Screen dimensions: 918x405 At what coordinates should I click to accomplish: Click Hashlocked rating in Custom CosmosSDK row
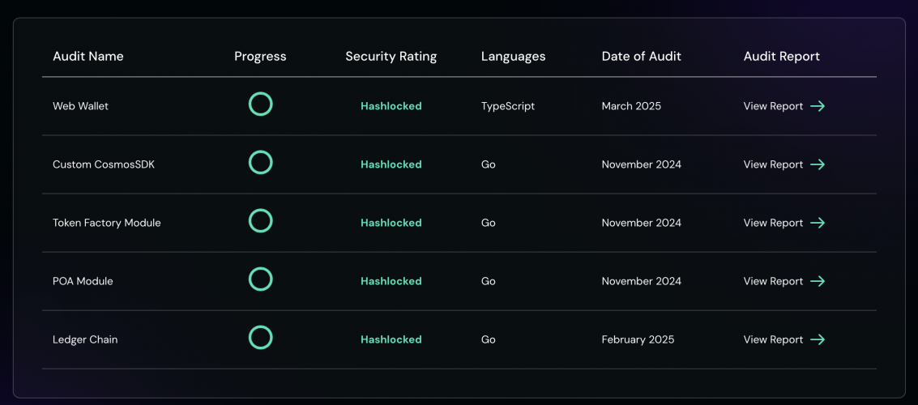391,164
